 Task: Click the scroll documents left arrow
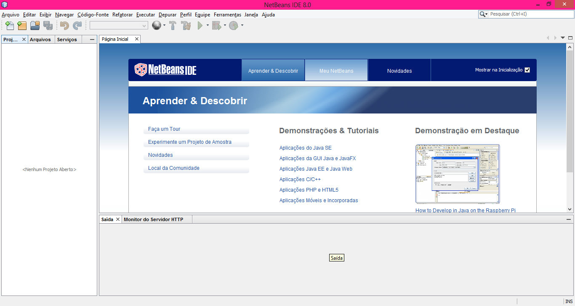548,38
